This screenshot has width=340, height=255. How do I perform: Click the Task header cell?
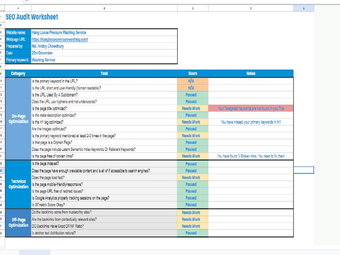pyautogui.click(x=104, y=73)
